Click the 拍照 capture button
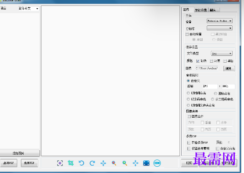The image size is (244, 173). click(189, 163)
